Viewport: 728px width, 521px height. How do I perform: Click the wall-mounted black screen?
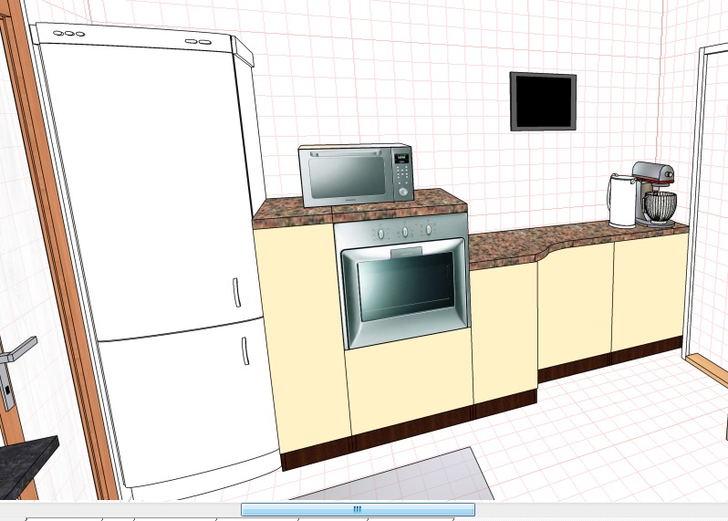(543, 101)
